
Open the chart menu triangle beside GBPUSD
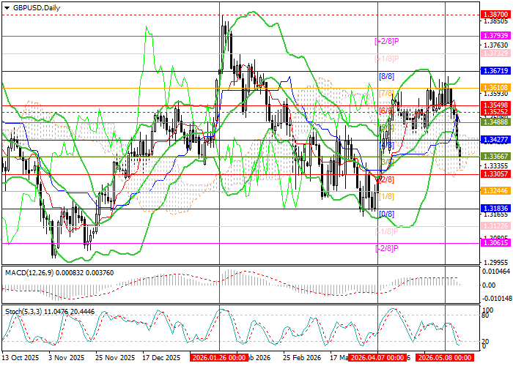coord(7,8)
